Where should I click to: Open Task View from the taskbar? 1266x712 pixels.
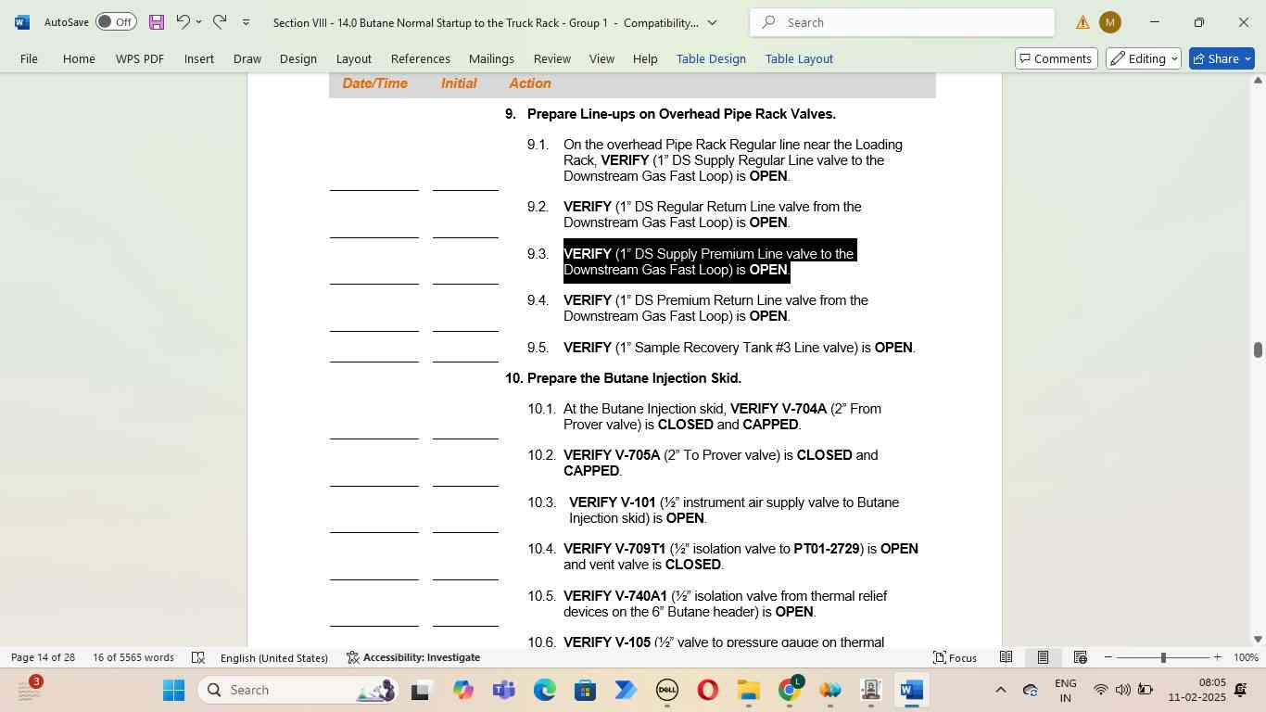point(421,690)
